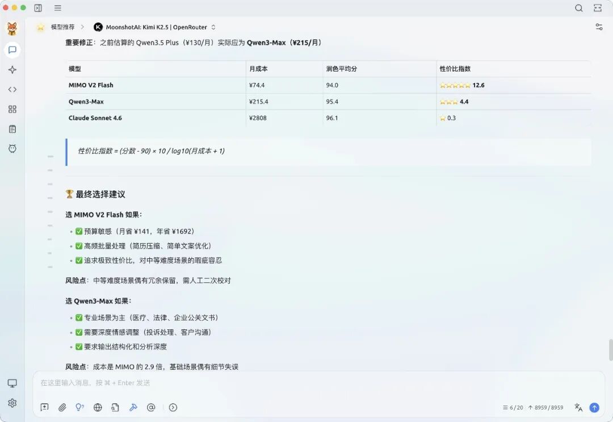The height and width of the screenshot is (422, 613).
Task: Enable web search with the globe icon
Action: 98,407
